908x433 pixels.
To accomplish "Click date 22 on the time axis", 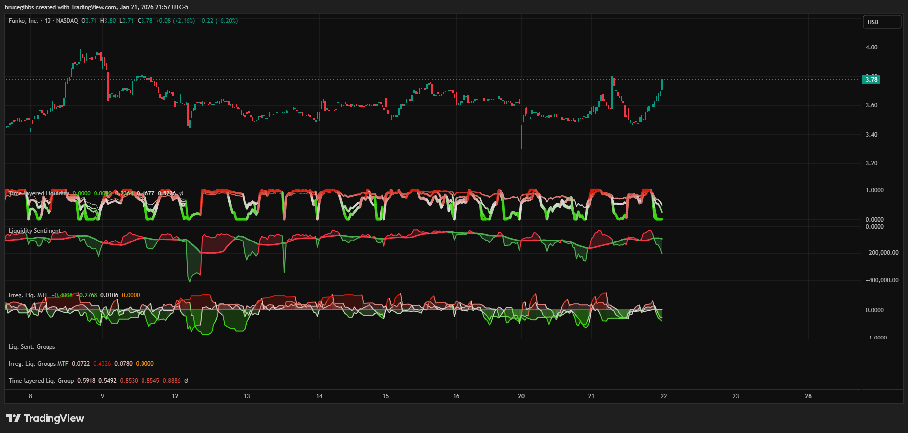I will (x=664, y=396).
